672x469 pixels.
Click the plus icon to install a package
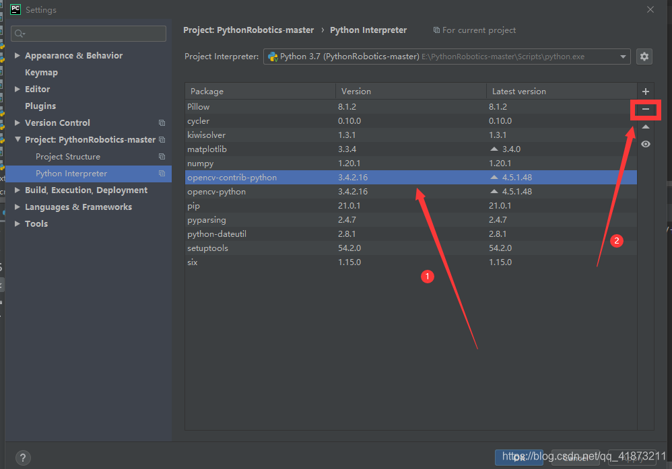[646, 92]
